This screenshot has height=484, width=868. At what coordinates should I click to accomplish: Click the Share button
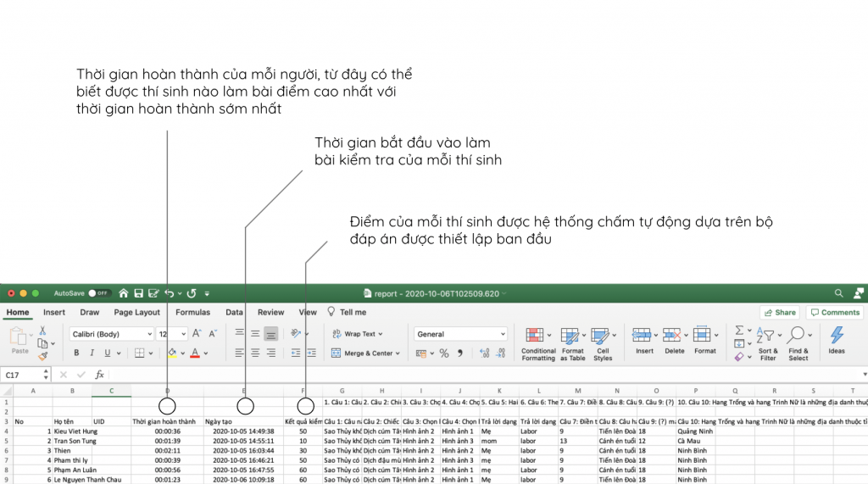780,312
